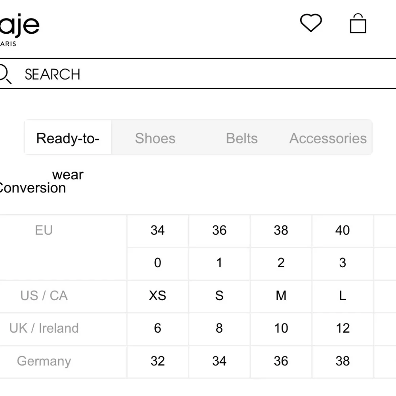Click Germany size 32 cell
The height and width of the screenshot is (396, 396).
158,361
